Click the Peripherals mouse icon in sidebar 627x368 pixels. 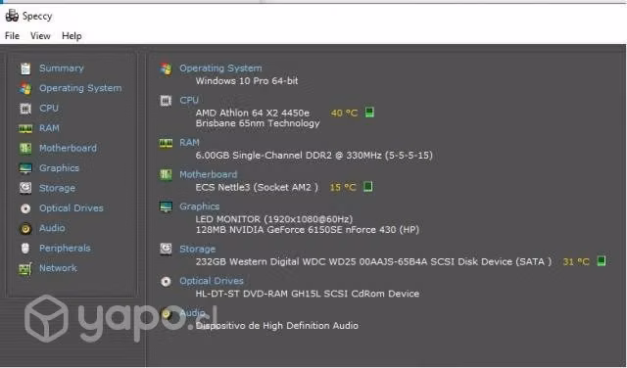pyautogui.click(x=25, y=249)
